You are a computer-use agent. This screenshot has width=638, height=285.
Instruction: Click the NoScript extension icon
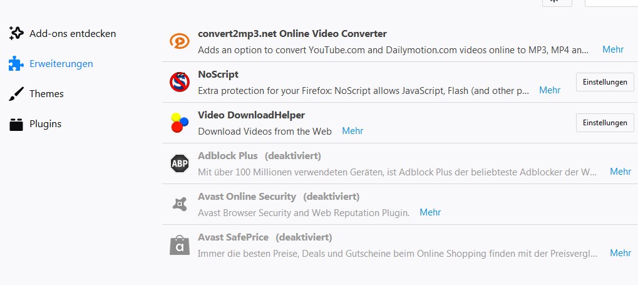coord(179,82)
